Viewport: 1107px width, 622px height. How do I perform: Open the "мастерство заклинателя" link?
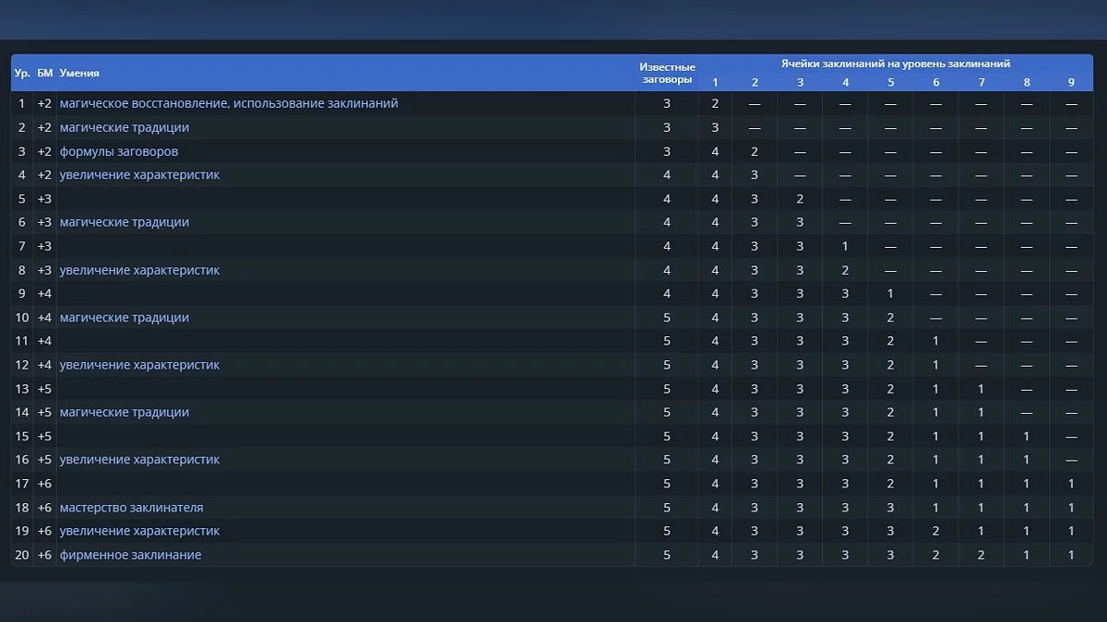click(x=131, y=508)
